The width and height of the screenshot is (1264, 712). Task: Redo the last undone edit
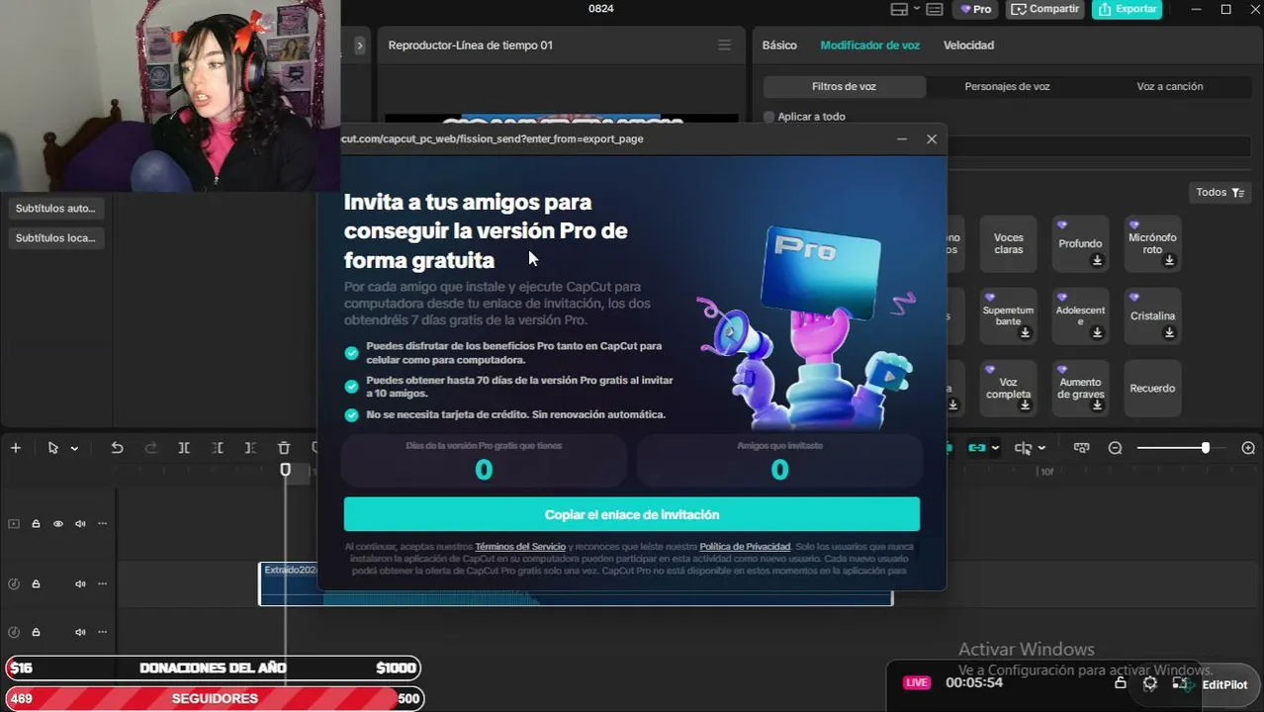150,448
